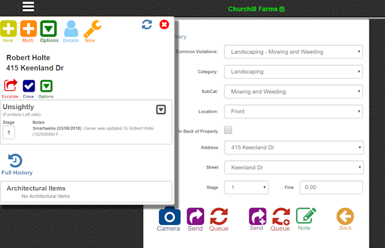Open the Churchill Farms community selector
Image resolution: width=385 pixels, height=248 pixels.
point(256,9)
